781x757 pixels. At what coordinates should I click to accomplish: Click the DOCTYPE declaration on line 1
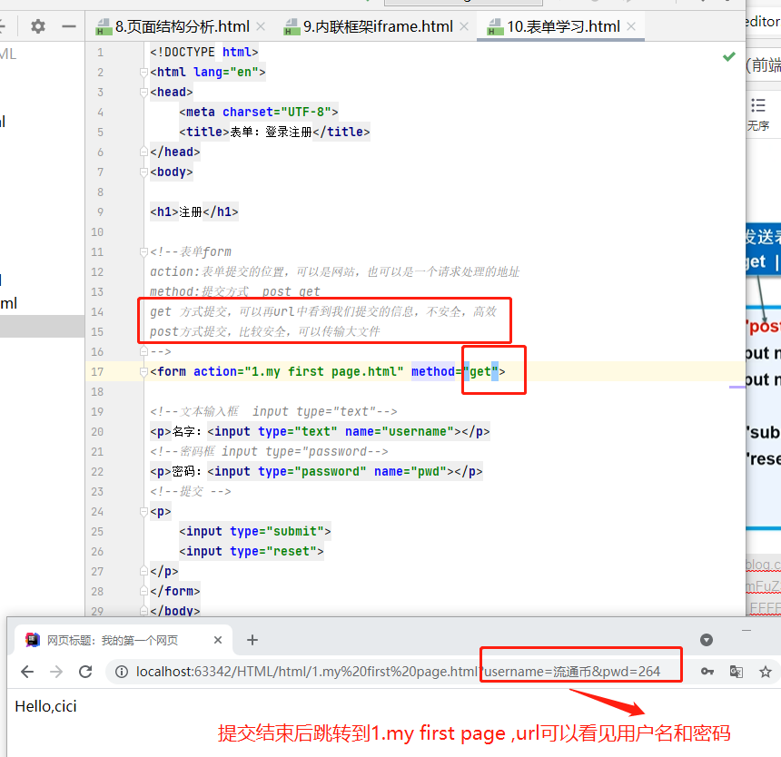[x=204, y=52]
